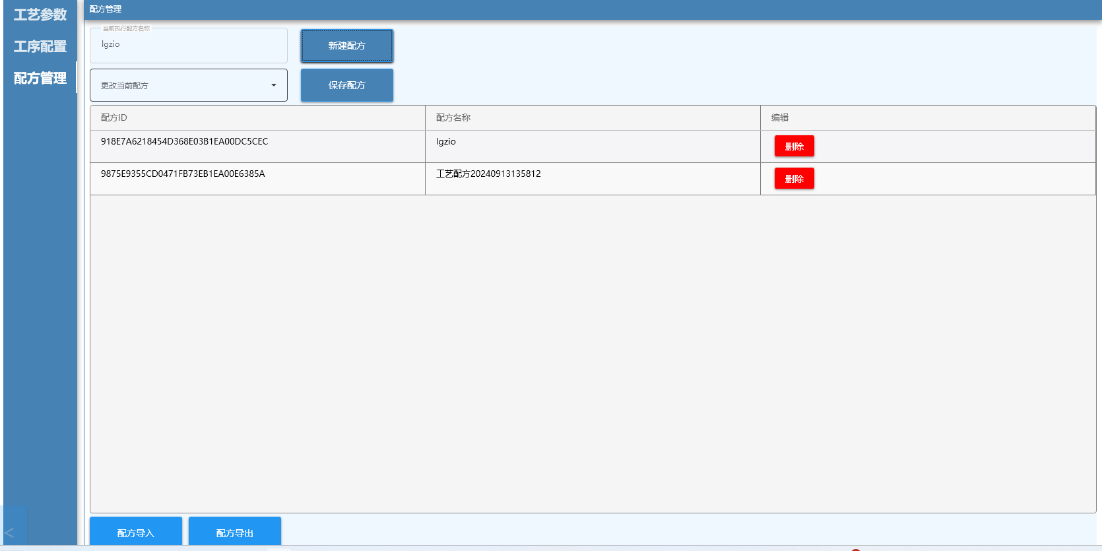Select 配方管理 in the sidebar
Screen dimensions: 1102x551
[x=40, y=78]
